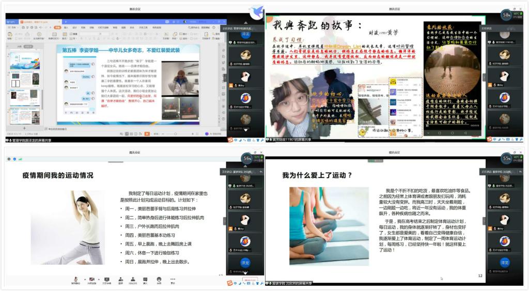Open the emoji reactions icon in the toolbar
Viewport: 529px width, 291px height.
pyautogui.click(x=159, y=279)
